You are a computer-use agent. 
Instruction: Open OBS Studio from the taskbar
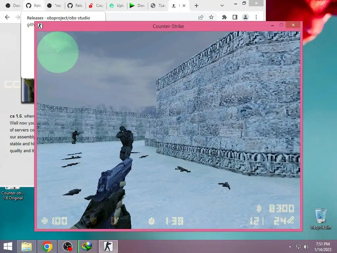point(67,246)
